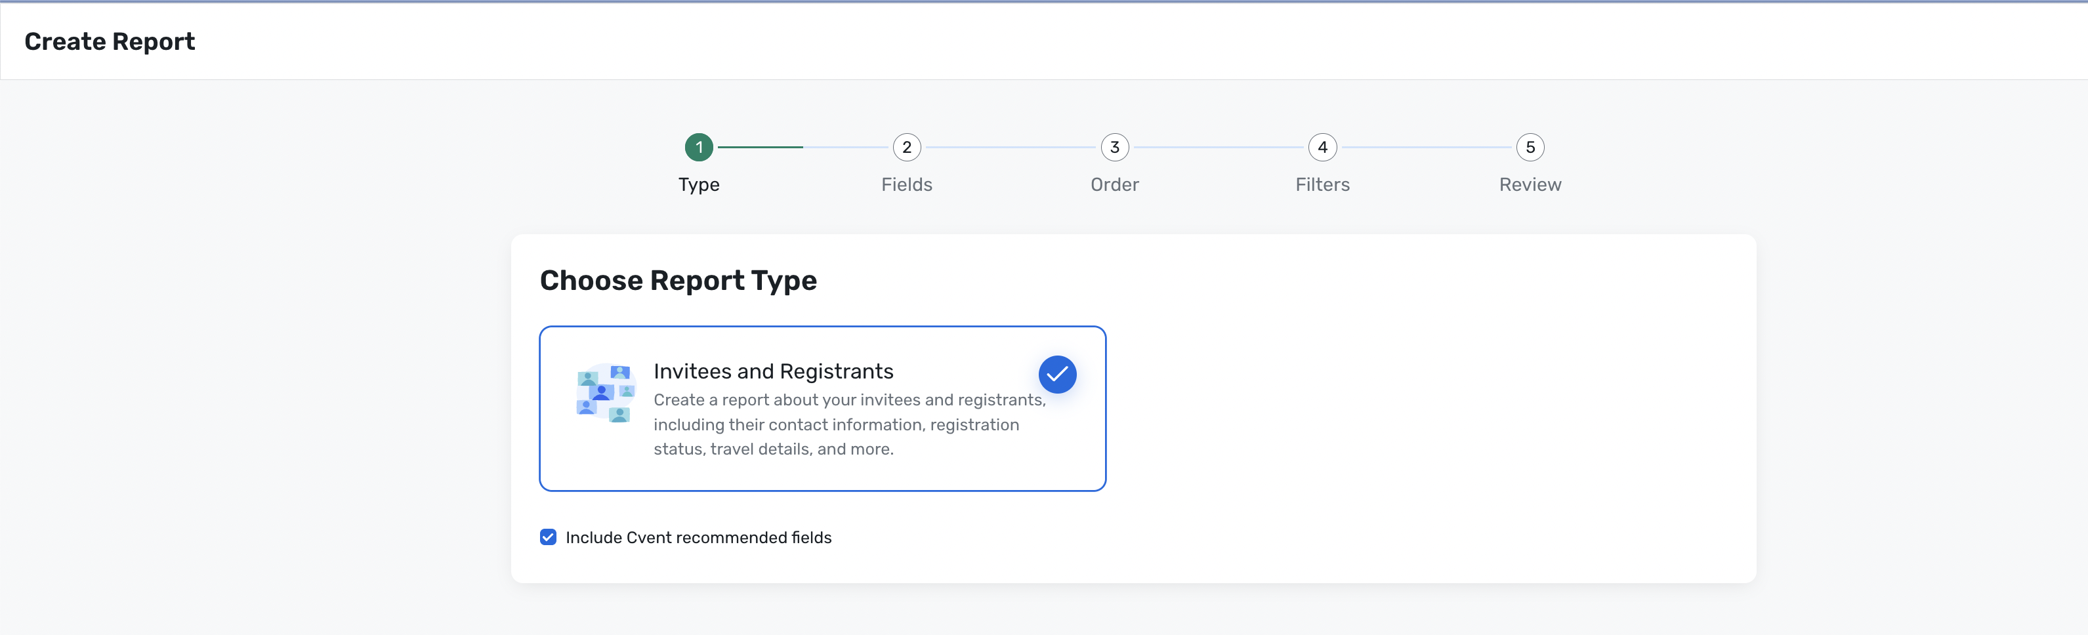Select step 4 circle

pos(1322,148)
